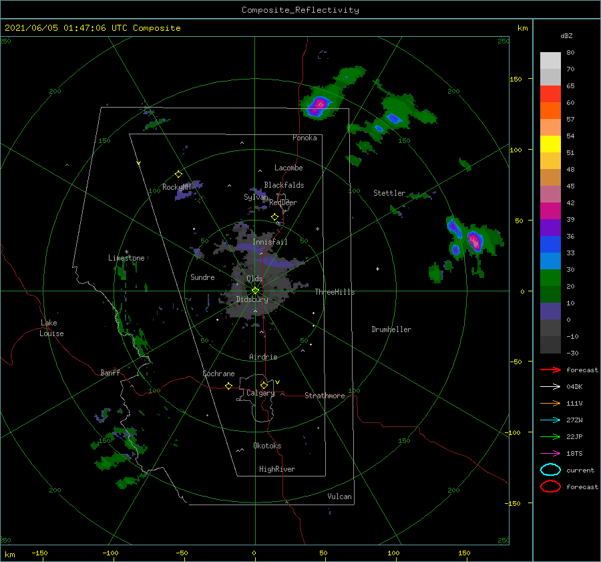Image resolution: width=601 pixels, height=562 pixels.
Task: Click the Ponoka town label
Action: coord(305,138)
